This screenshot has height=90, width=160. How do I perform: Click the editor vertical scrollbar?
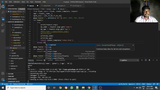(159, 27)
